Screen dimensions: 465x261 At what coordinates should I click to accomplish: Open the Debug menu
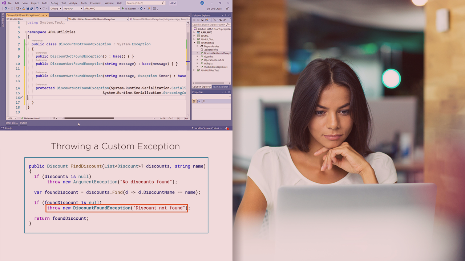(x=54, y=3)
